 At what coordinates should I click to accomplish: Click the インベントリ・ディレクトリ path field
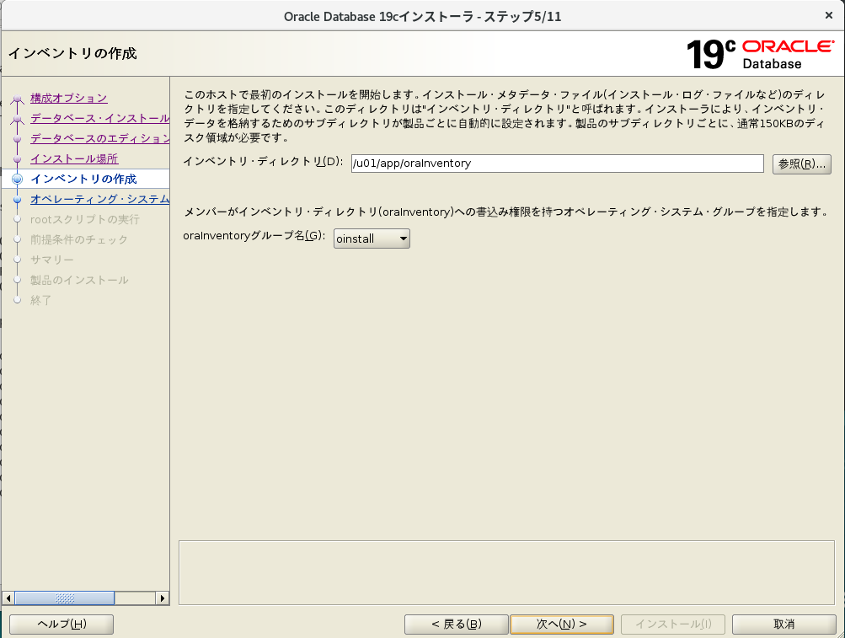click(x=556, y=164)
